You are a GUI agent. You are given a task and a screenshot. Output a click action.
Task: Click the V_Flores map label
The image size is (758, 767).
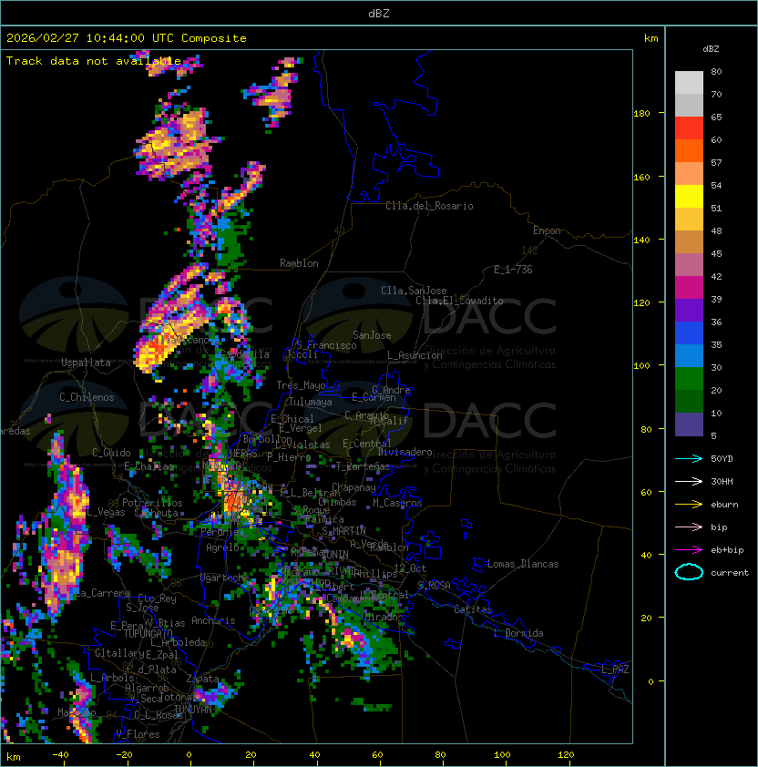138,734
